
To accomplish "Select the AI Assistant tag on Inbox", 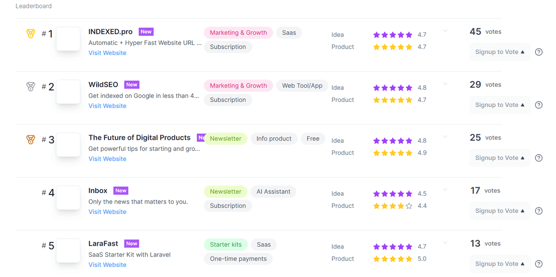I will pyautogui.click(x=274, y=191).
